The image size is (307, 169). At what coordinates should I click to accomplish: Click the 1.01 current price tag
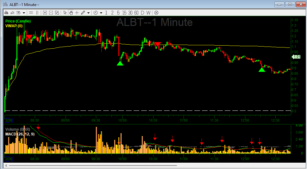click(296, 57)
